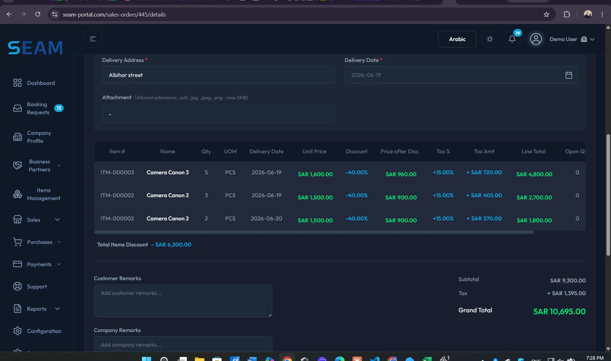Open the Dashboard sidebar icon

click(18, 83)
